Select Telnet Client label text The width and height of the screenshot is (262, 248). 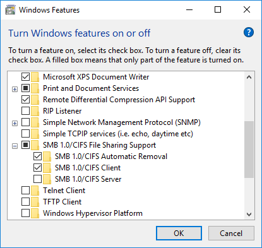coord(64,191)
